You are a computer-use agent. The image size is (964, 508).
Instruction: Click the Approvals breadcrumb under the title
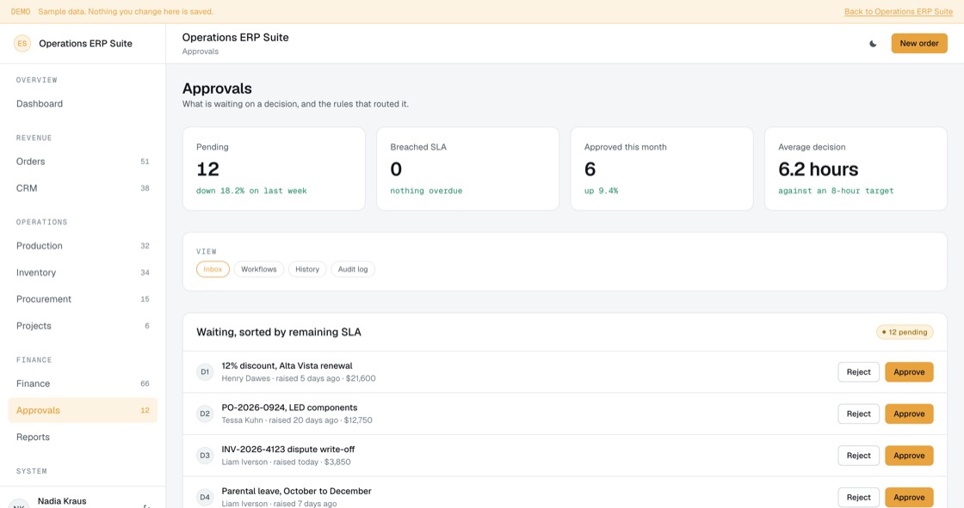point(201,52)
